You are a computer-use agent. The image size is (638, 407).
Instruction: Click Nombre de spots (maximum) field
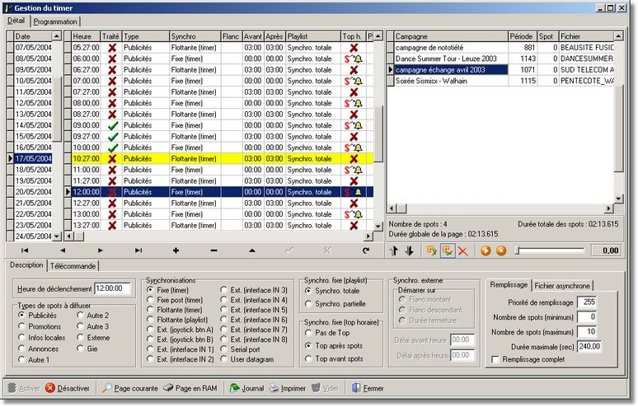pyautogui.click(x=587, y=332)
